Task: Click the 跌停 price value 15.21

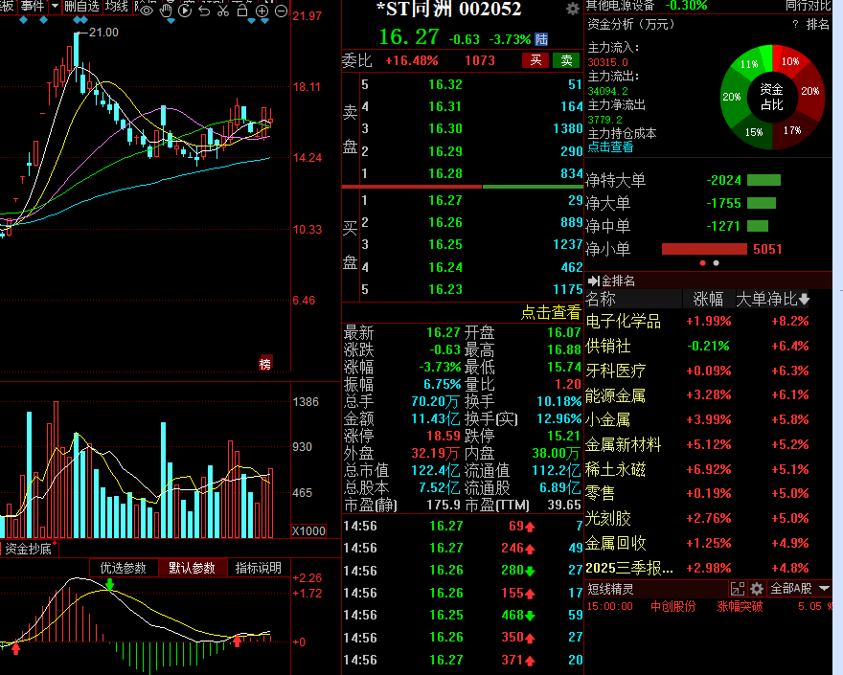Action: click(564, 436)
